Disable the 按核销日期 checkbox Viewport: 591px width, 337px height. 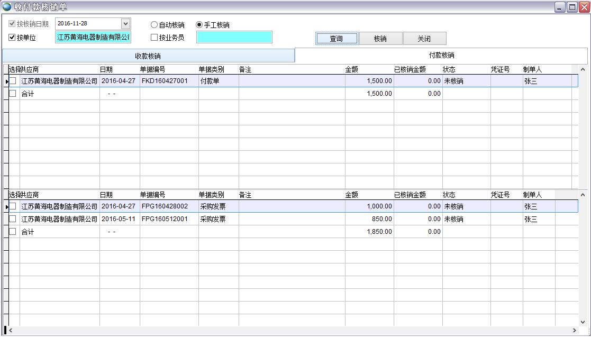click(x=12, y=23)
